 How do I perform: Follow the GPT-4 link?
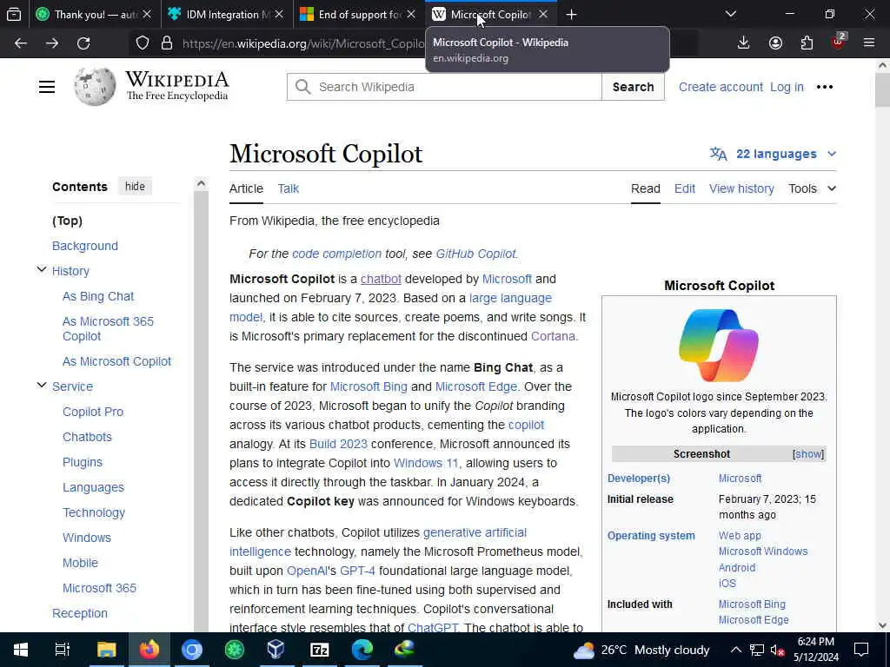point(357,571)
